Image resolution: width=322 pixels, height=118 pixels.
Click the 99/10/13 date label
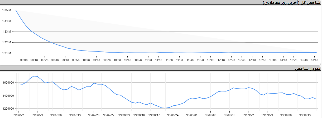[x=305, y=115]
